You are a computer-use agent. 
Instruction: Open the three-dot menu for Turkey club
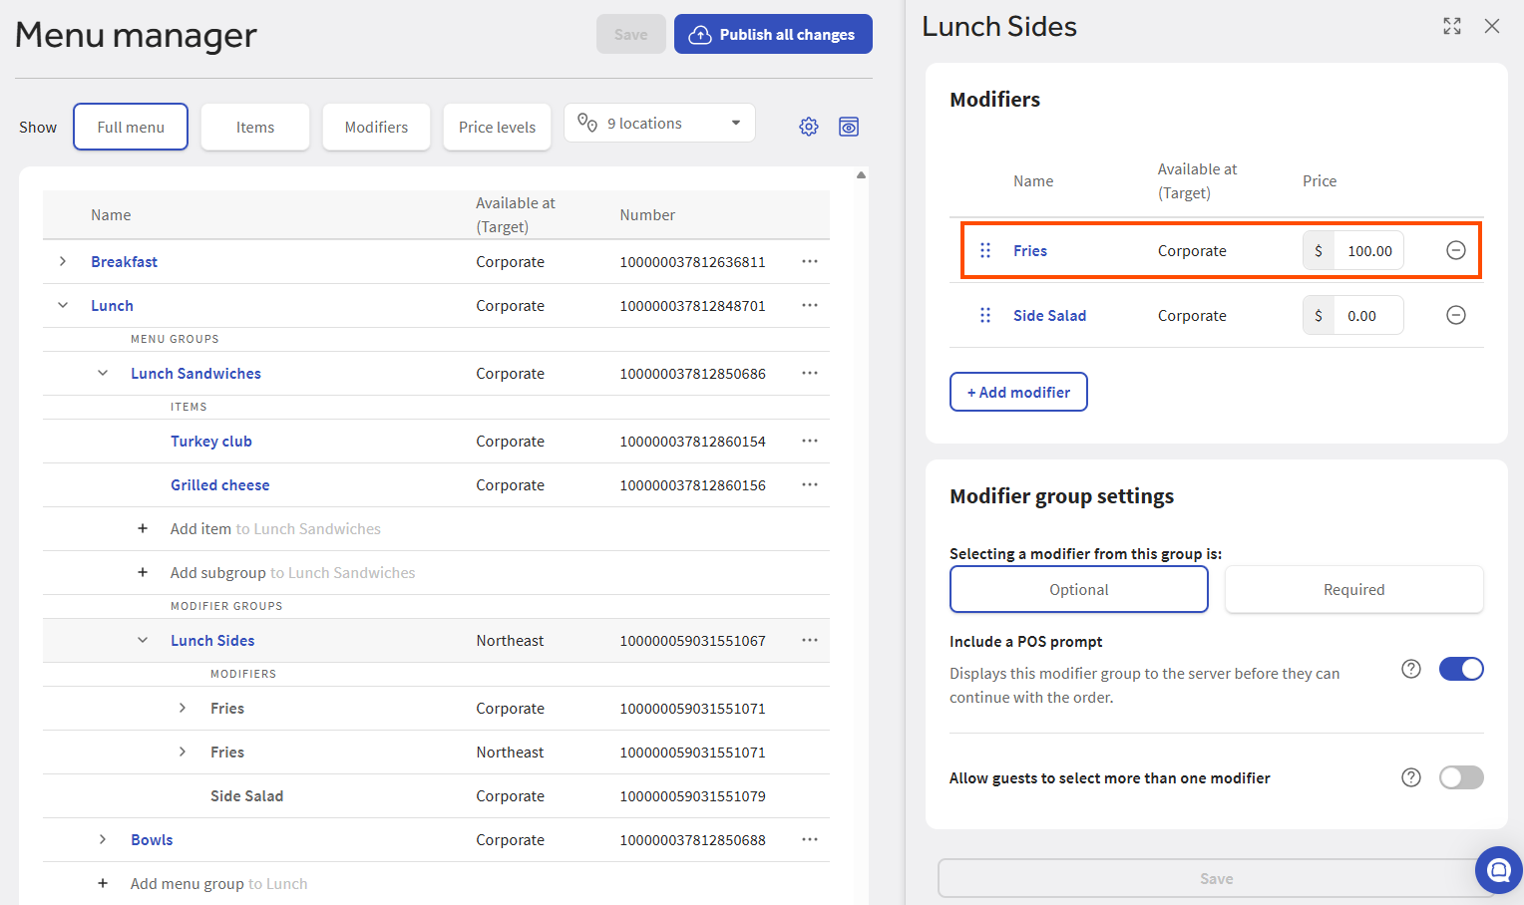[810, 441]
